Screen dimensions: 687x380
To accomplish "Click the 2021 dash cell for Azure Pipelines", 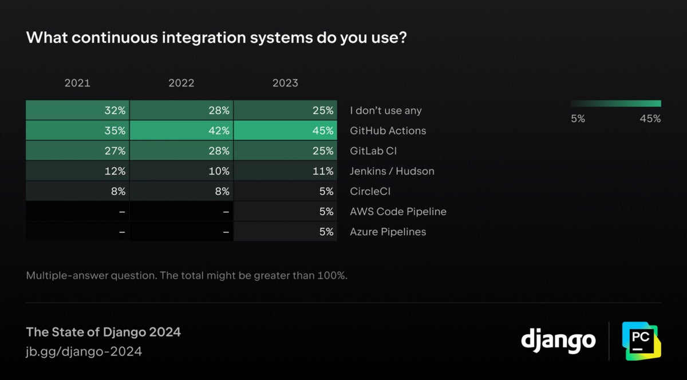I will pos(77,232).
